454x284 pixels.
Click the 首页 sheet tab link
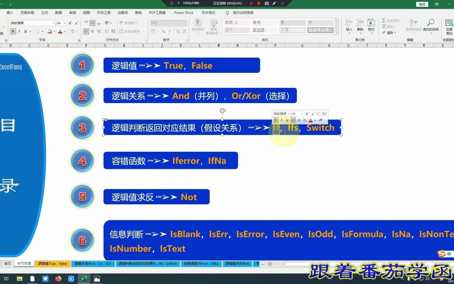tap(8, 264)
